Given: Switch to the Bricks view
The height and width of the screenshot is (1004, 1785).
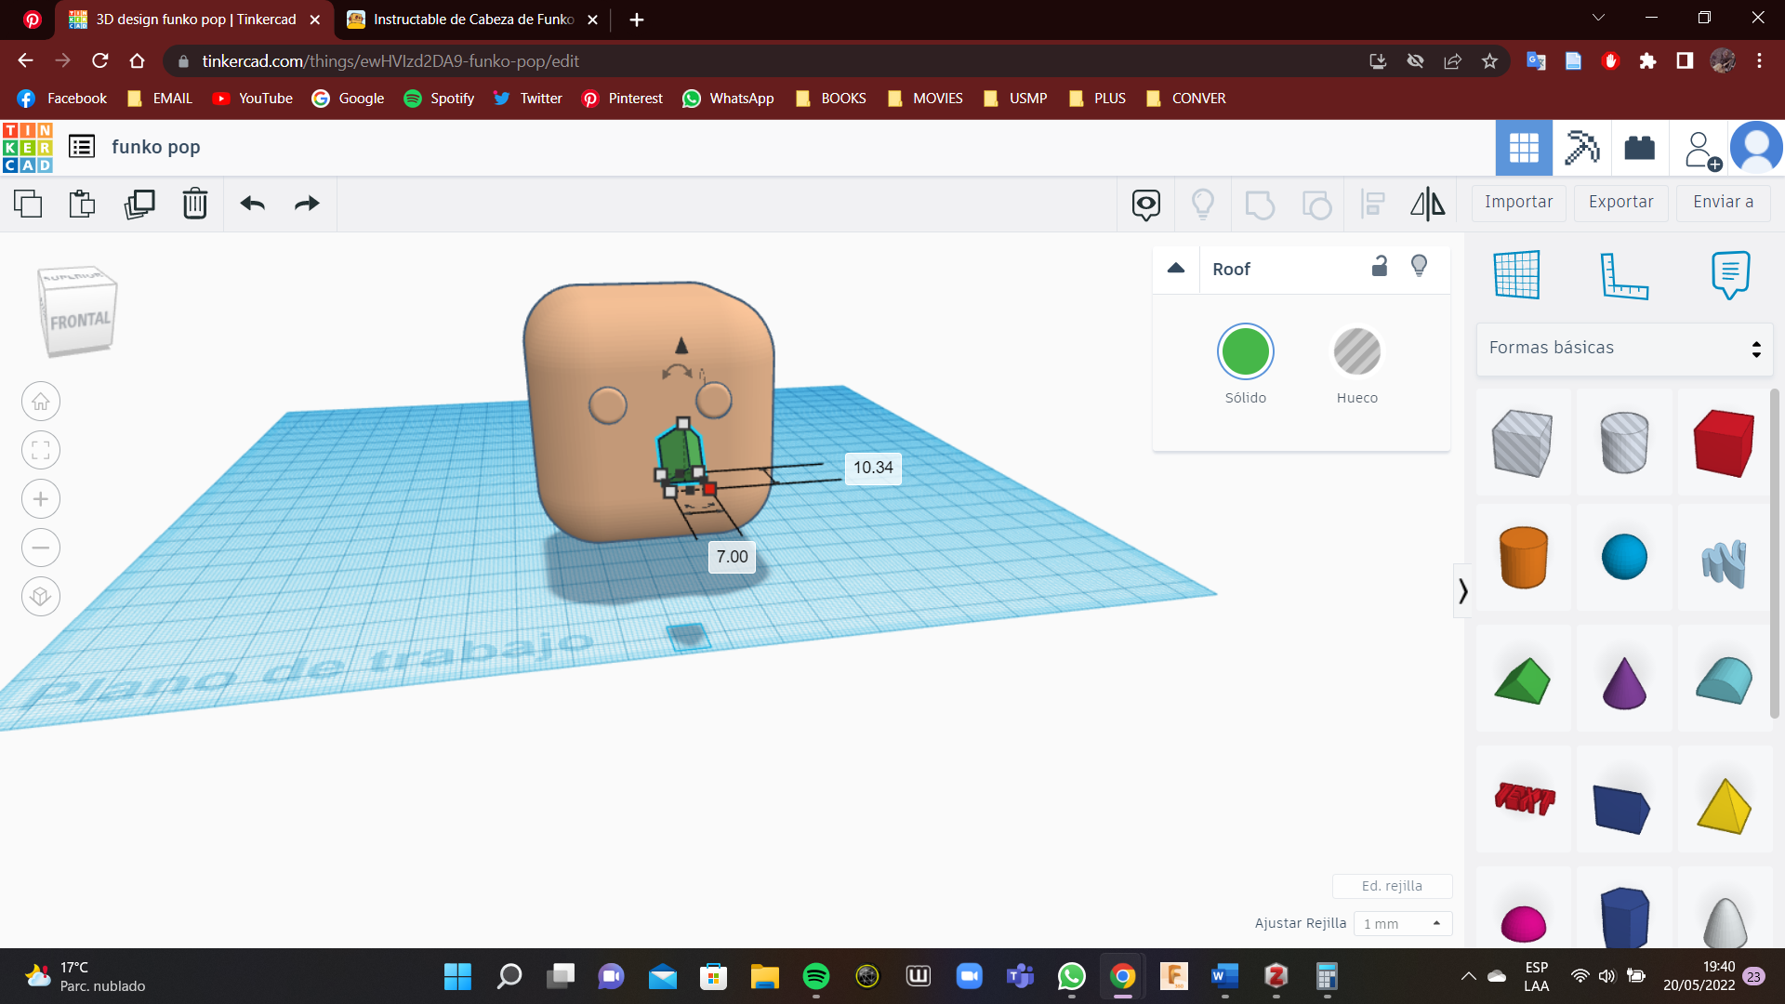Looking at the screenshot, I should click(x=1639, y=148).
